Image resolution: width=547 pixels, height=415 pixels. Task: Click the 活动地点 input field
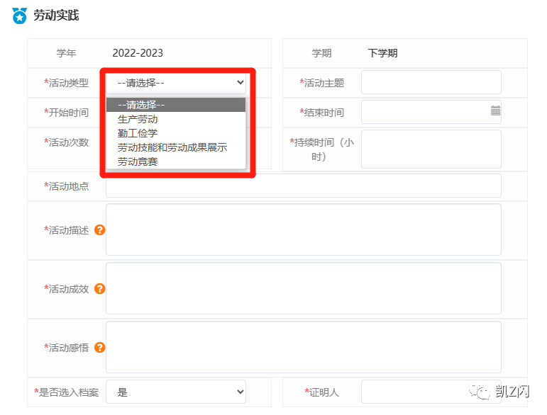(303, 186)
